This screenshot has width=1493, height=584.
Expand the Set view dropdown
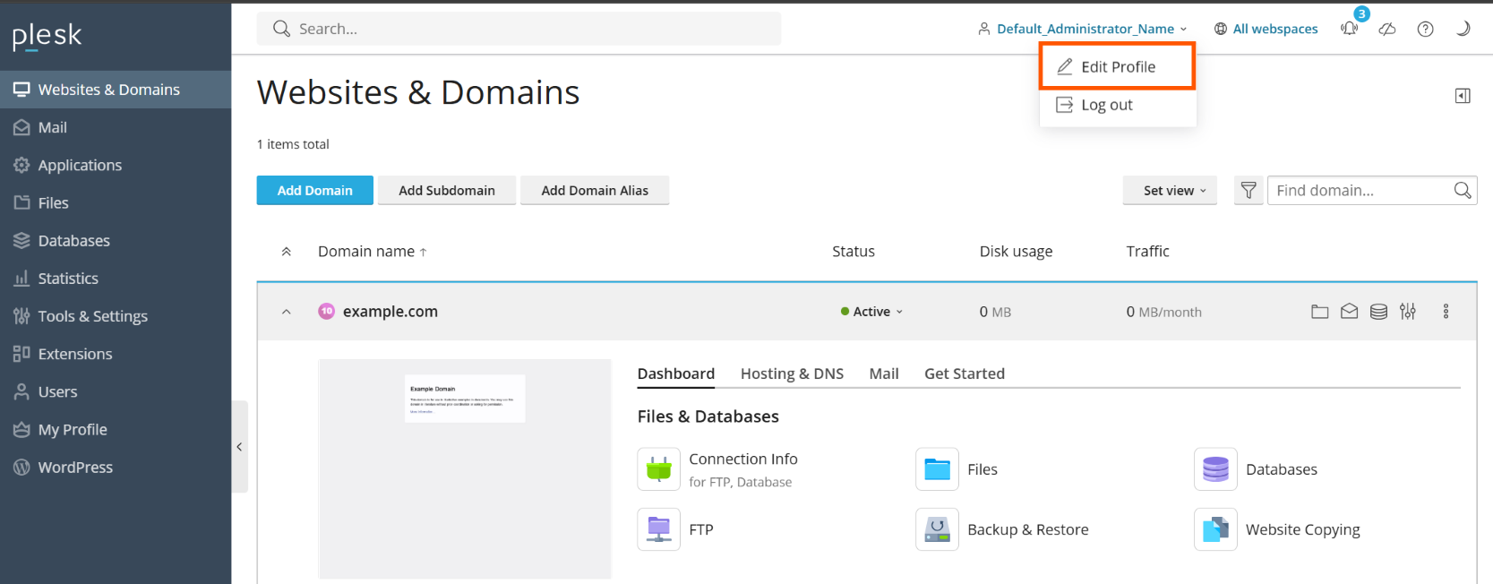point(1169,190)
